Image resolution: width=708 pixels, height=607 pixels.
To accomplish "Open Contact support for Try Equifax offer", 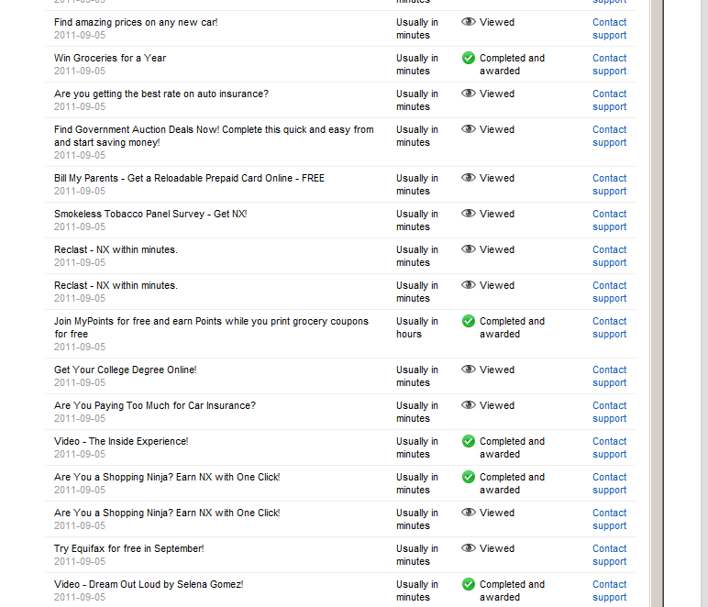I will coord(609,555).
